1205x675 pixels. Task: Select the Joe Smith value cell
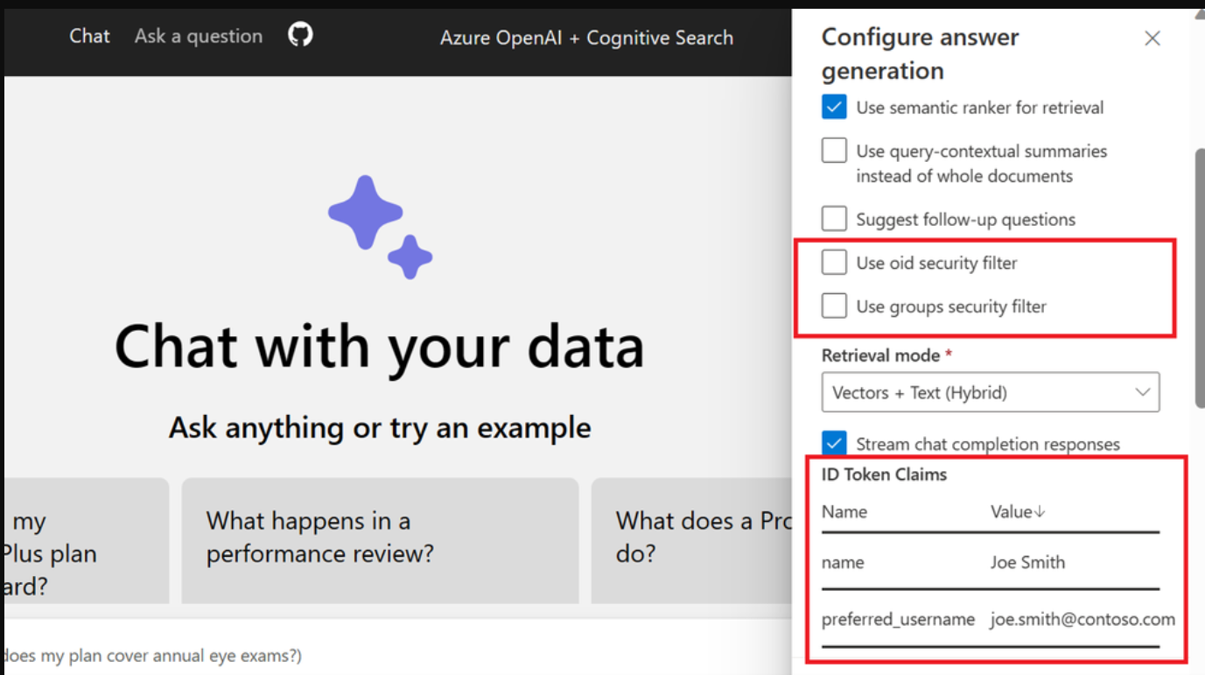[x=1028, y=563]
